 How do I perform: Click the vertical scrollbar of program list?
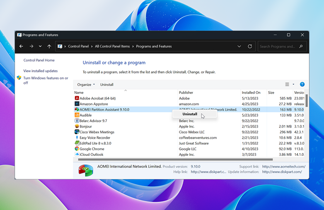click(307, 100)
